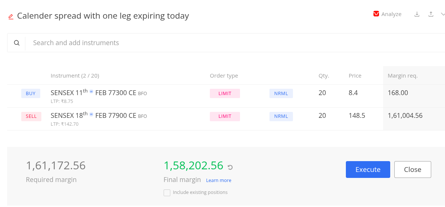
Task: Click the price 148.5
Action: point(357,116)
